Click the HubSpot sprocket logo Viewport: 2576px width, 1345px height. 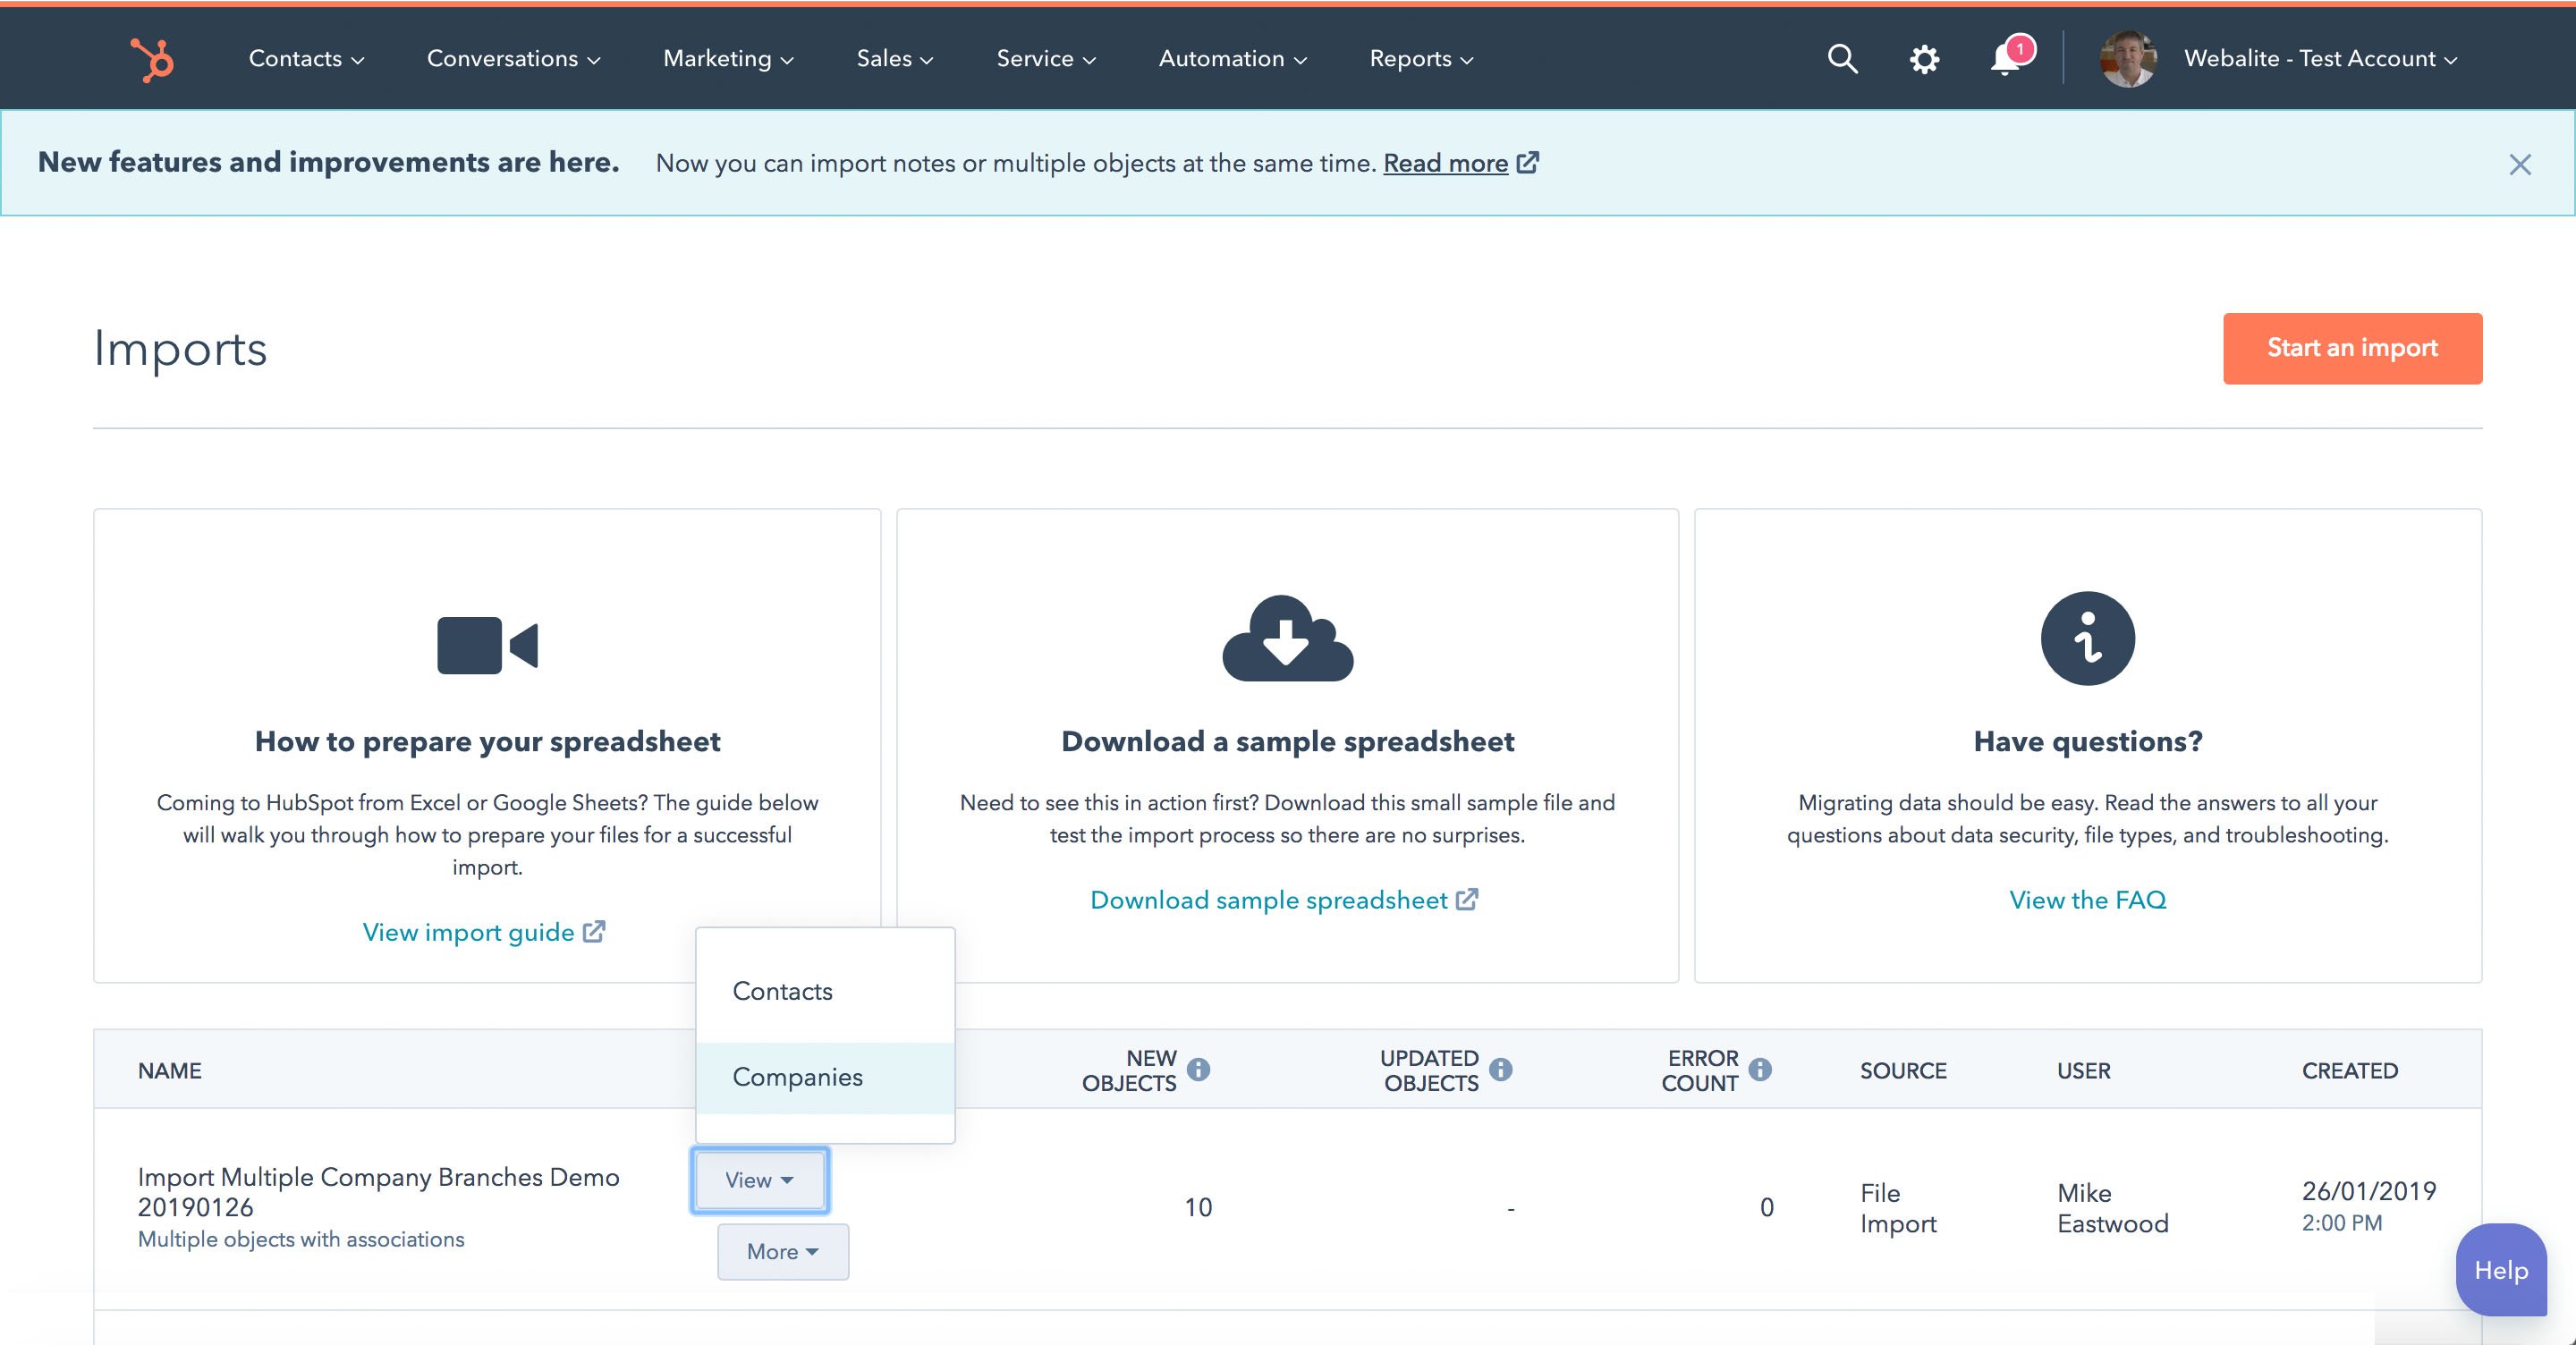pos(152,58)
